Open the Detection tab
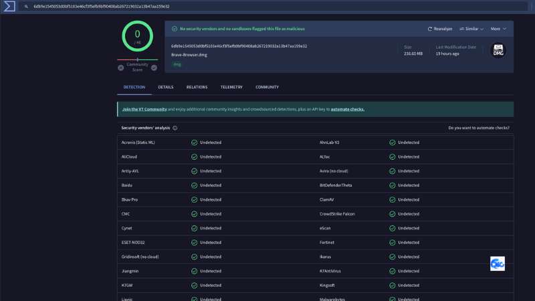 134,87
